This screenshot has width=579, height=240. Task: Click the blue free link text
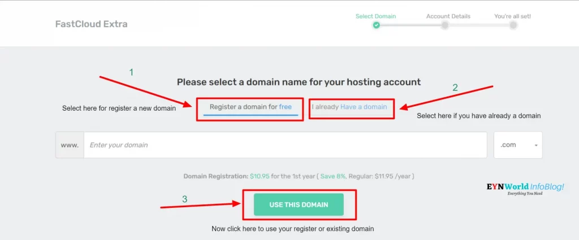(x=285, y=107)
